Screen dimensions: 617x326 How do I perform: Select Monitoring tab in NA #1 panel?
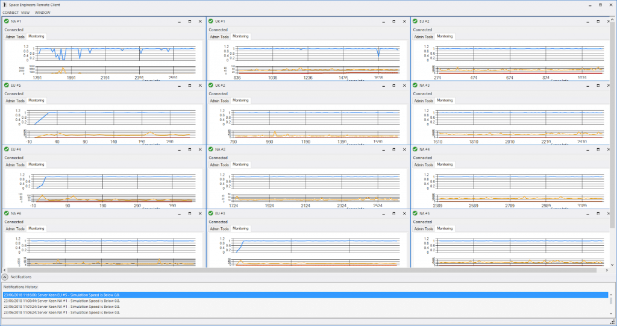(x=36, y=36)
